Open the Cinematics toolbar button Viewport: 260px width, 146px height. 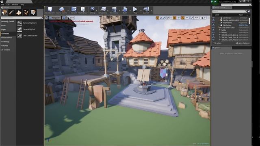point(114,10)
